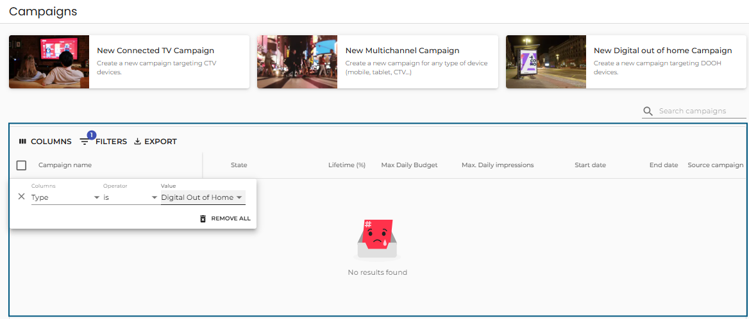This screenshot has width=749, height=319.
Task: Sort by Max Daily Budget column header
Action: coord(409,165)
